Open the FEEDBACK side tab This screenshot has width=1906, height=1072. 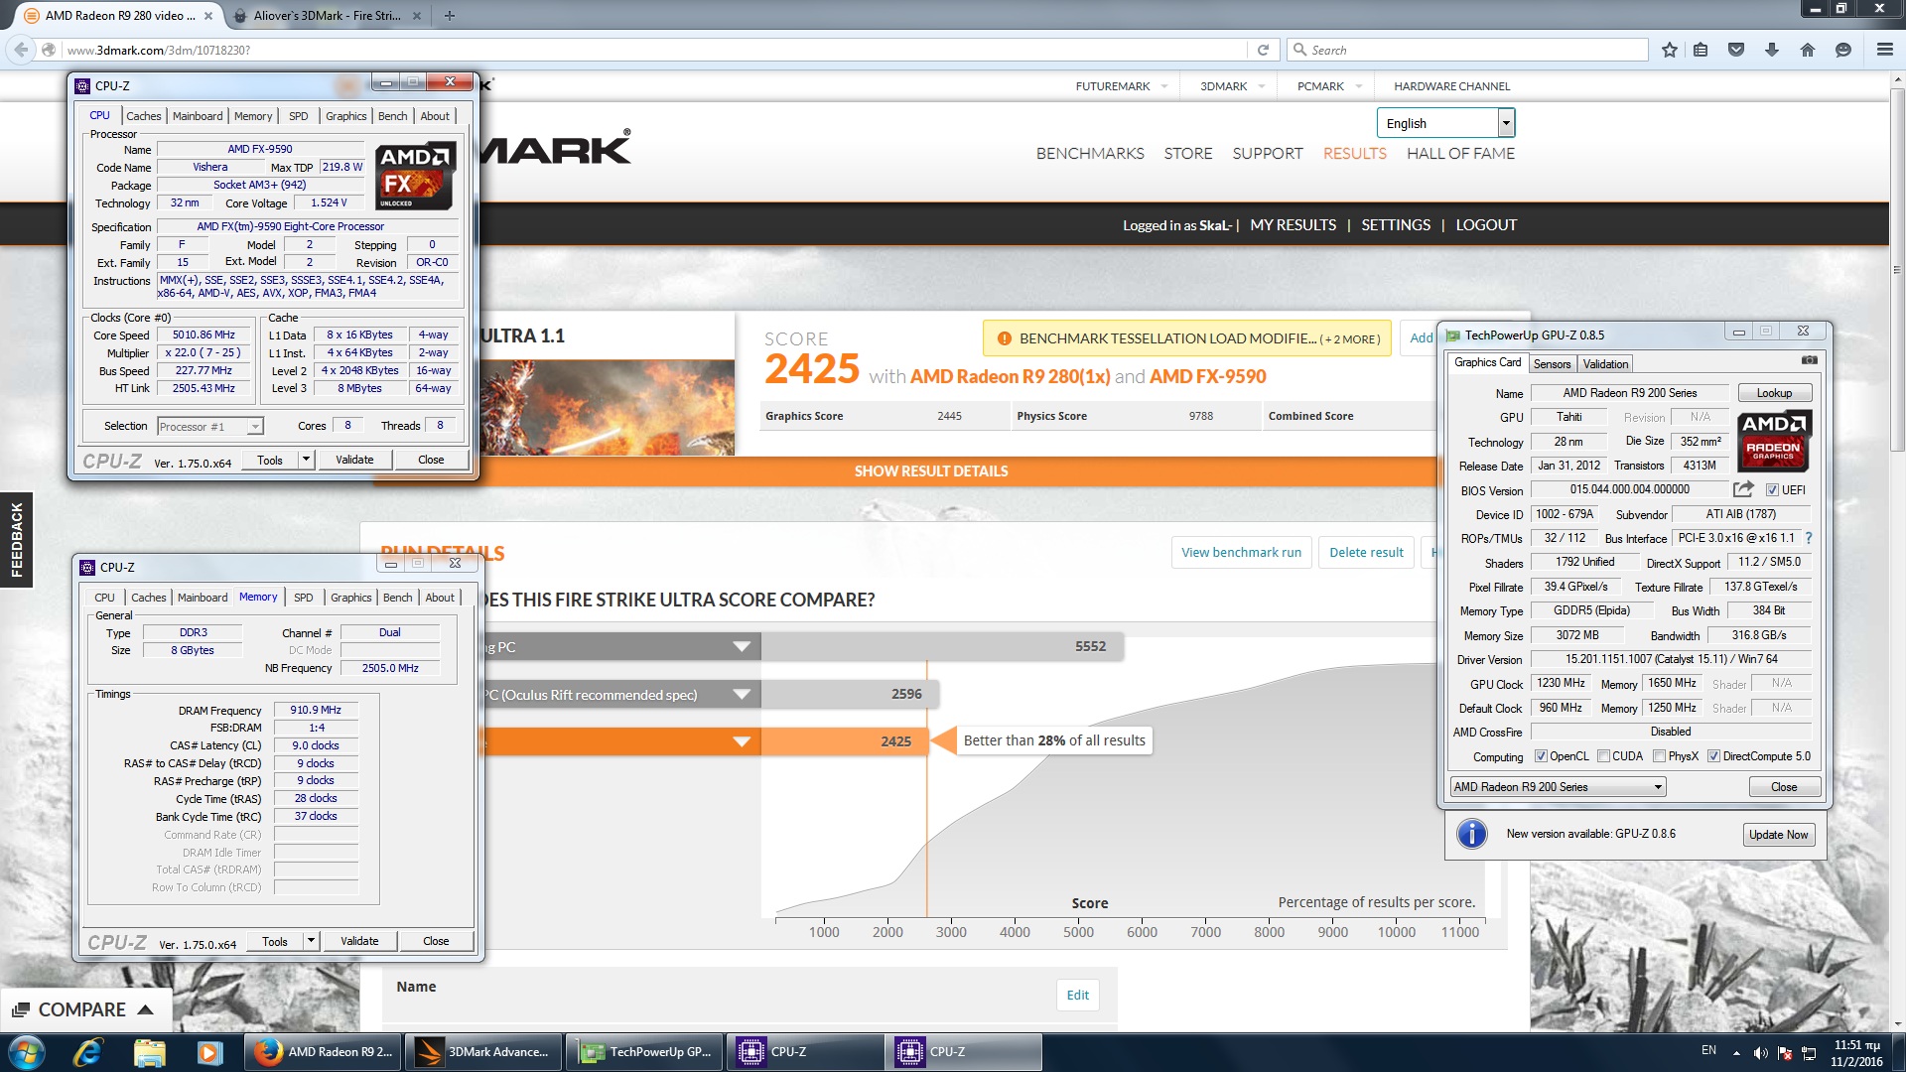click(x=16, y=540)
